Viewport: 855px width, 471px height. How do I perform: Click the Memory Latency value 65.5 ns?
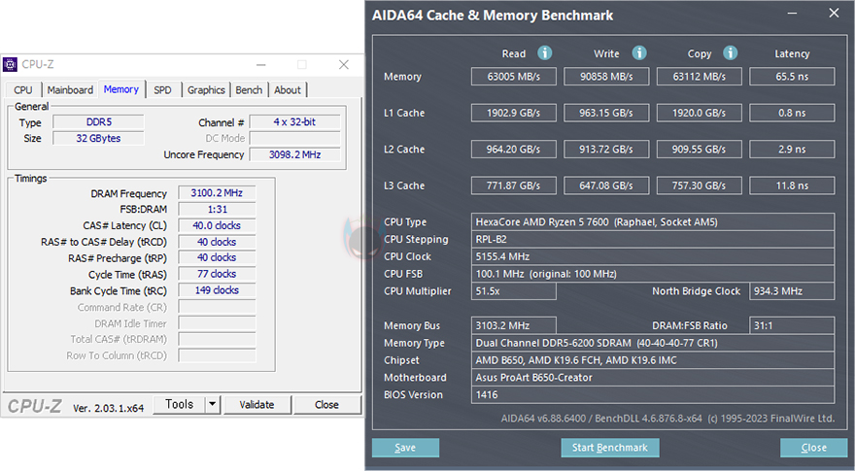[792, 77]
